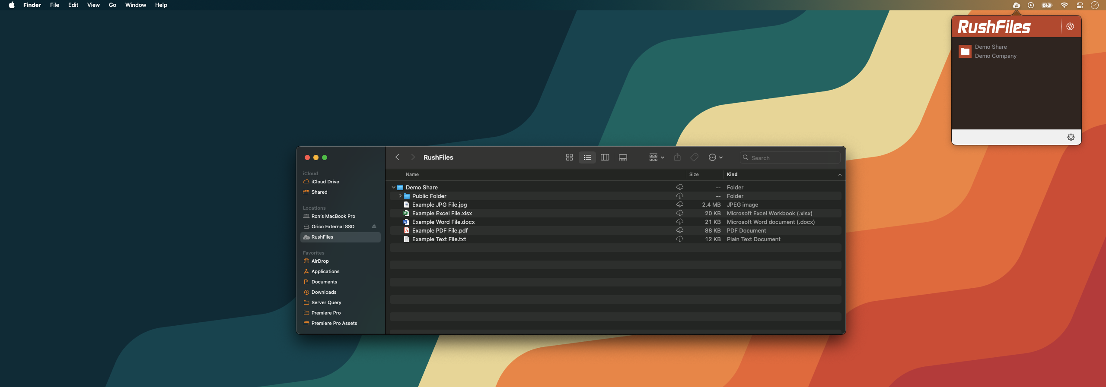Select RushFiles location in sidebar
This screenshot has height=387, width=1106.
tap(341, 237)
